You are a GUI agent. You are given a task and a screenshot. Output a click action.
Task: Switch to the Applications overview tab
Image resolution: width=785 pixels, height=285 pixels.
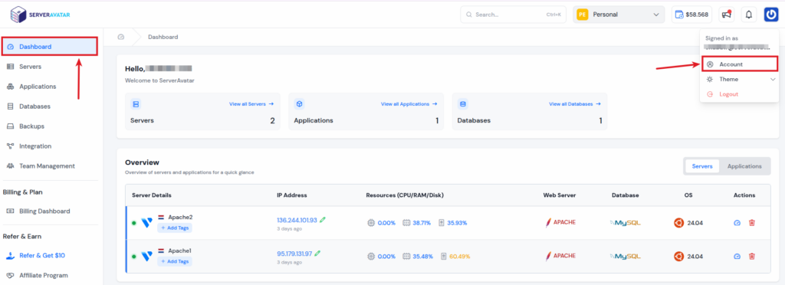tap(744, 166)
